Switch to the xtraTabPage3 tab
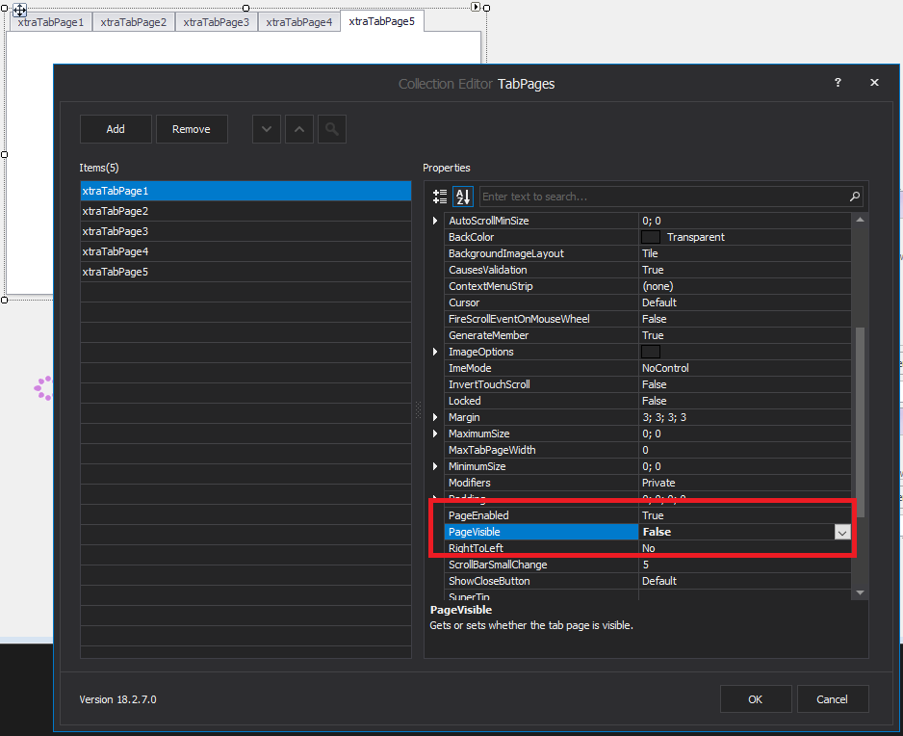 click(x=216, y=21)
